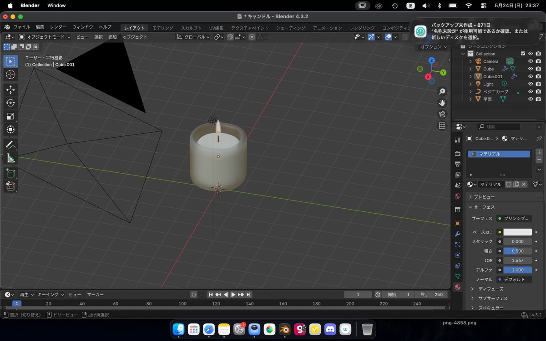The width and height of the screenshot is (546, 341).
Task: Hide the Camera object in viewport
Action: tap(531, 61)
